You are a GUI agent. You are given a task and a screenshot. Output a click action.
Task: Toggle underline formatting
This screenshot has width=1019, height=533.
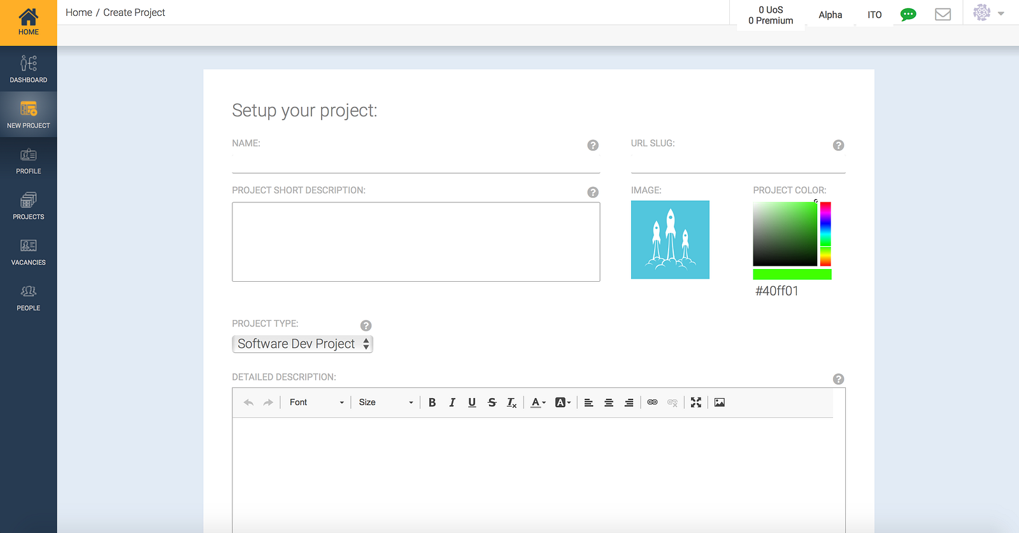click(472, 403)
